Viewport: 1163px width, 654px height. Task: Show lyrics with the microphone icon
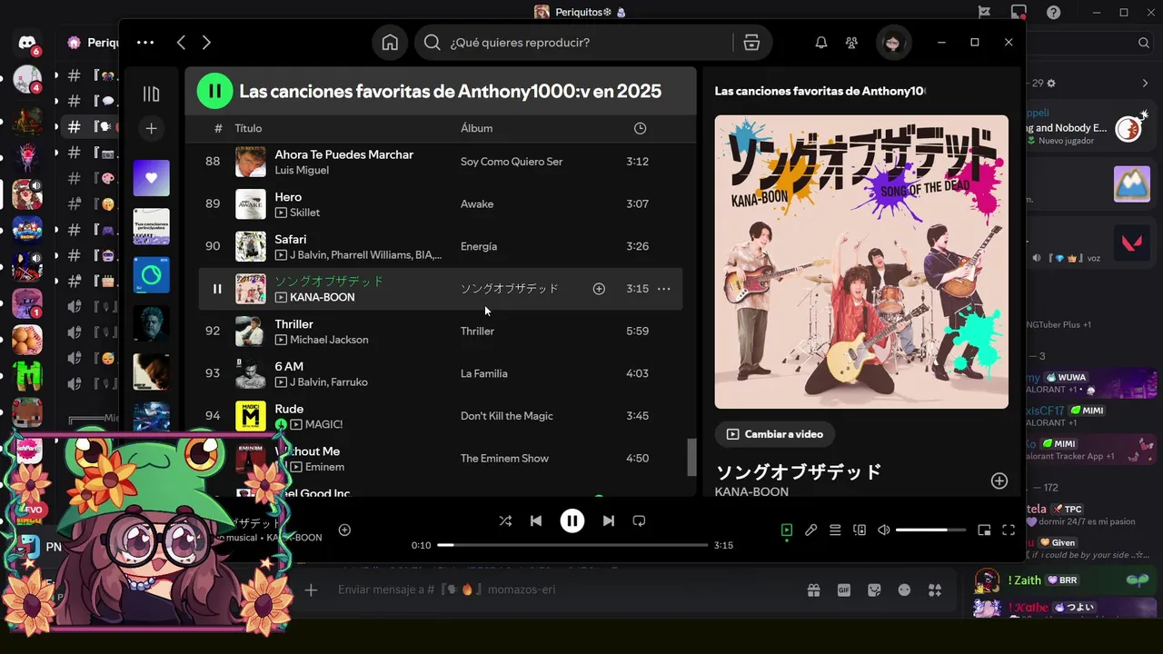click(x=811, y=530)
